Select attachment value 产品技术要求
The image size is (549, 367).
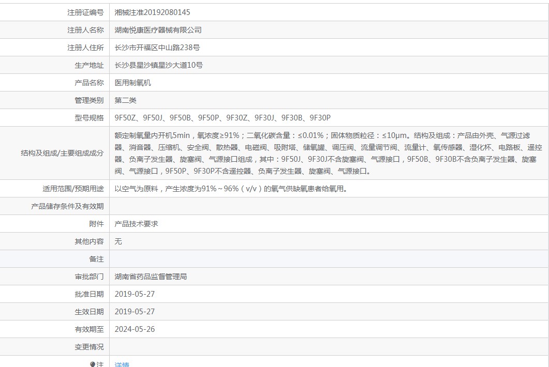click(136, 224)
